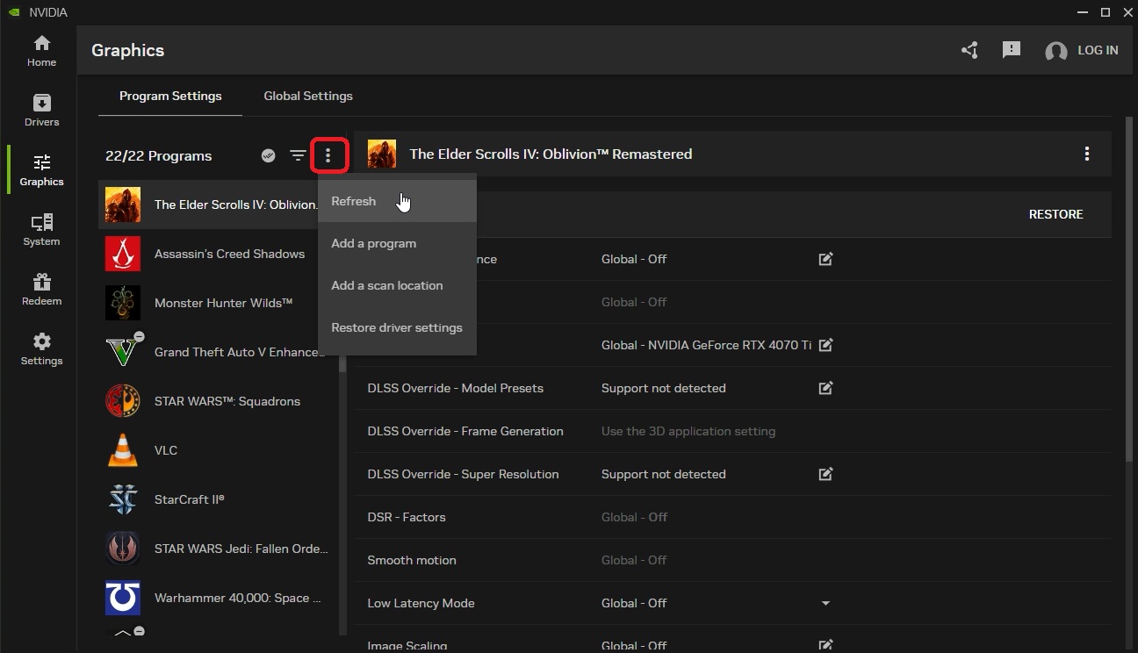Image resolution: width=1138 pixels, height=653 pixels.
Task: Select VLC in the program list
Action: coord(218,450)
